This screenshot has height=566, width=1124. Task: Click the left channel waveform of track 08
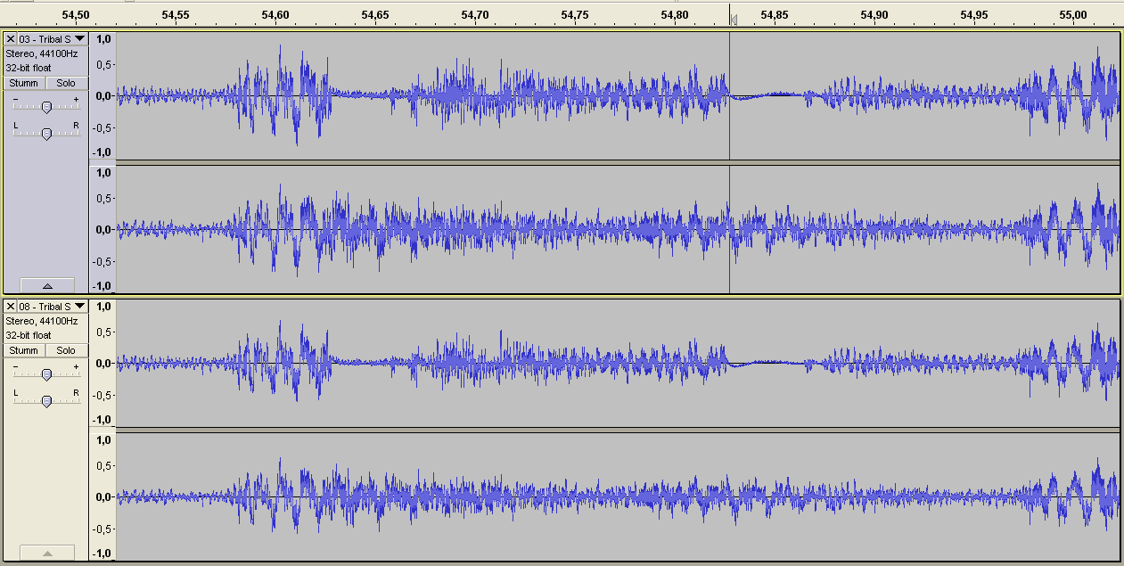pyautogui.click(x=618, y=364)
